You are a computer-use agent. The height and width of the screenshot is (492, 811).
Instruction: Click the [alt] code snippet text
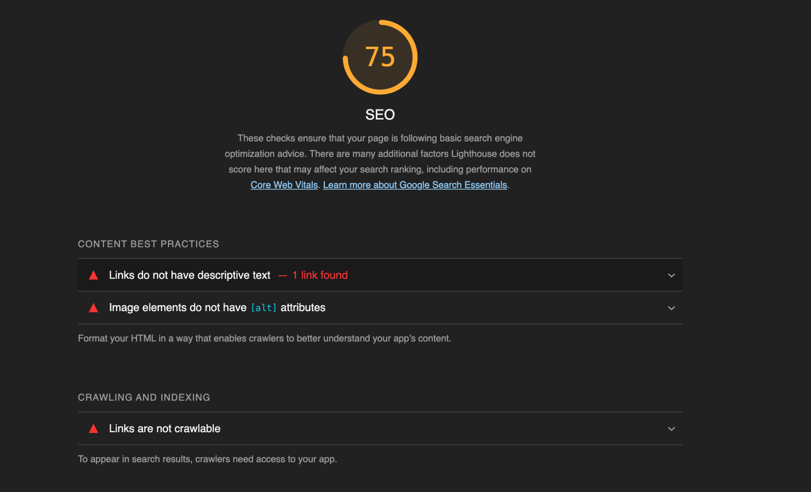[x=264, y=308]
